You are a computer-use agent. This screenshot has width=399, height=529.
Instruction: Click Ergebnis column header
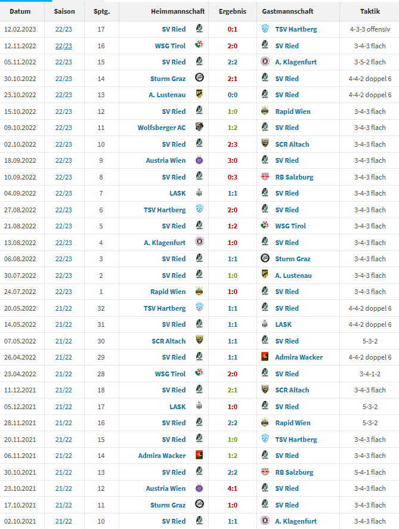233,11
